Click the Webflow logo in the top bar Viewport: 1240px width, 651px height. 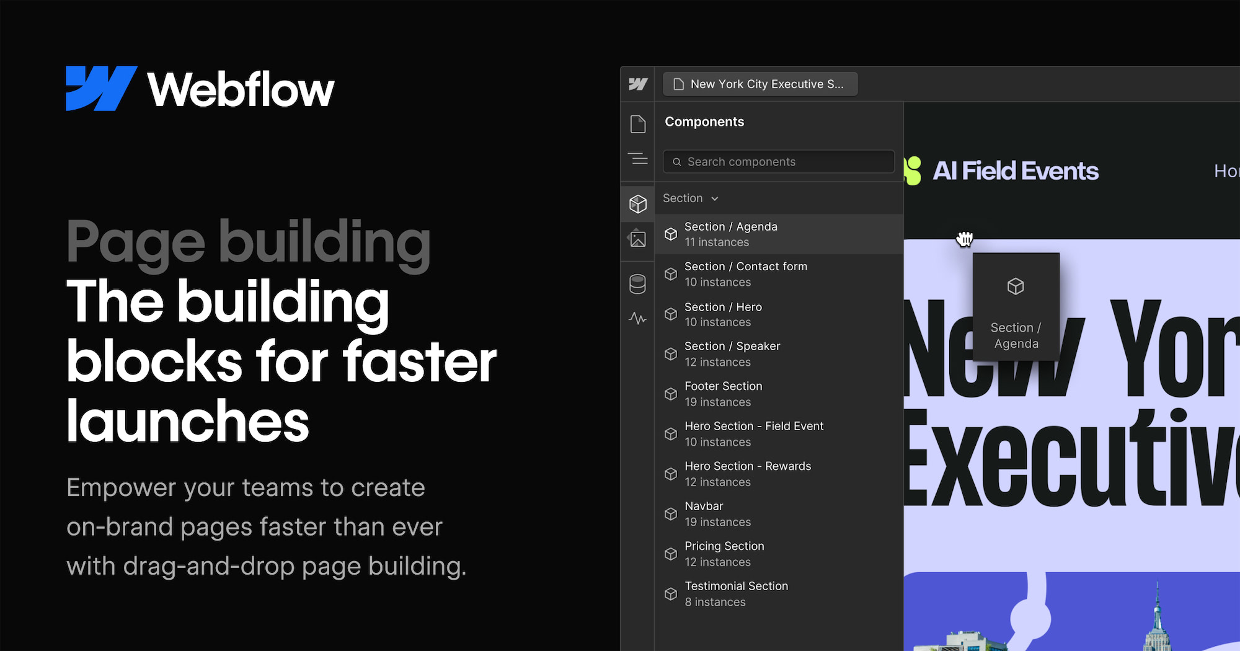coord(638,84)
